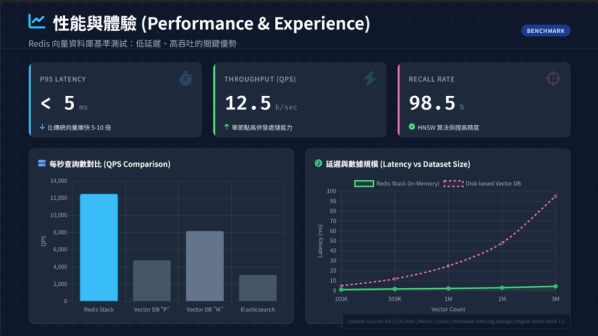This screenshot has width=598, height=336.
Task: Click the green legend swatch for Redis Stack
Action: 364,184
